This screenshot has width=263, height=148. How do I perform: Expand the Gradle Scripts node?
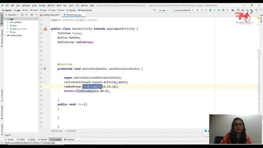5,35
